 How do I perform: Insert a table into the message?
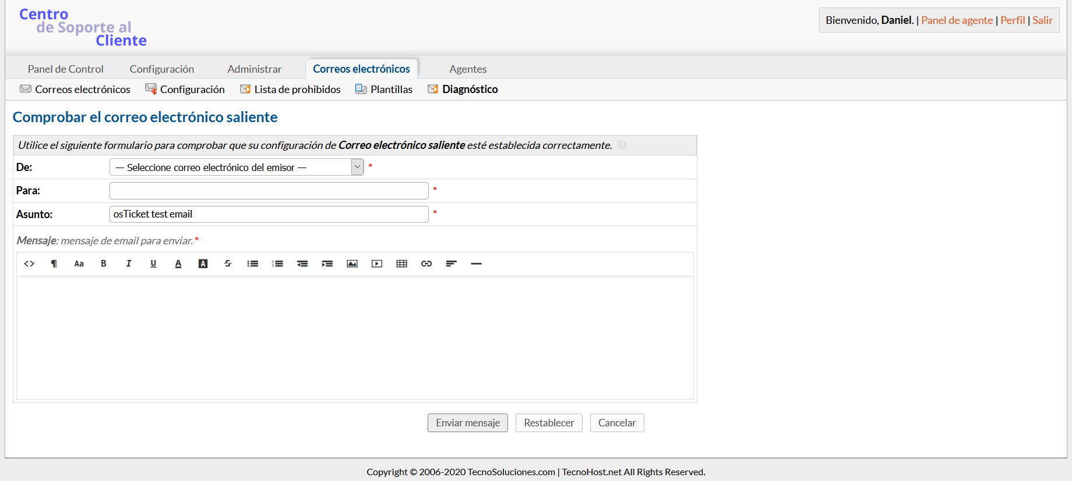tap(401, 263)
